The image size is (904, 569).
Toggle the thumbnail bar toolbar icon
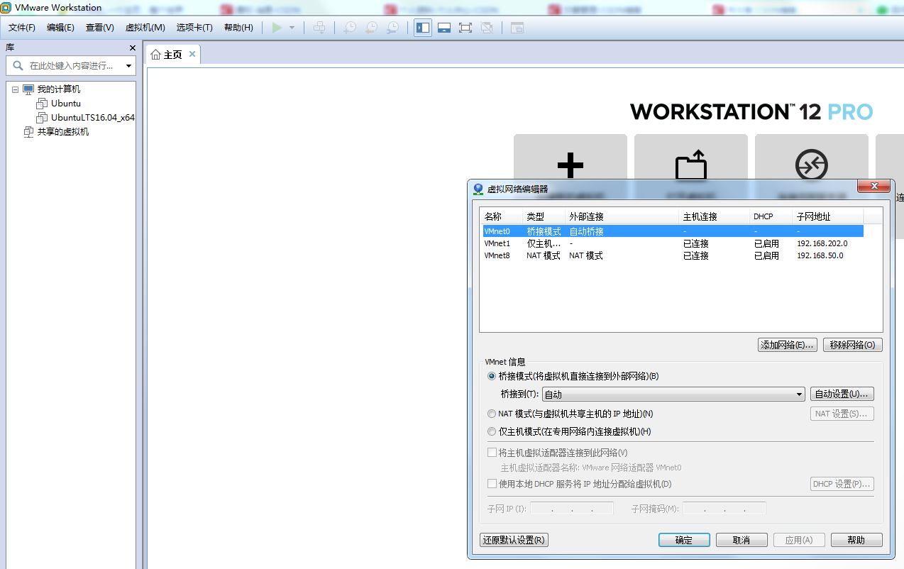444,28
